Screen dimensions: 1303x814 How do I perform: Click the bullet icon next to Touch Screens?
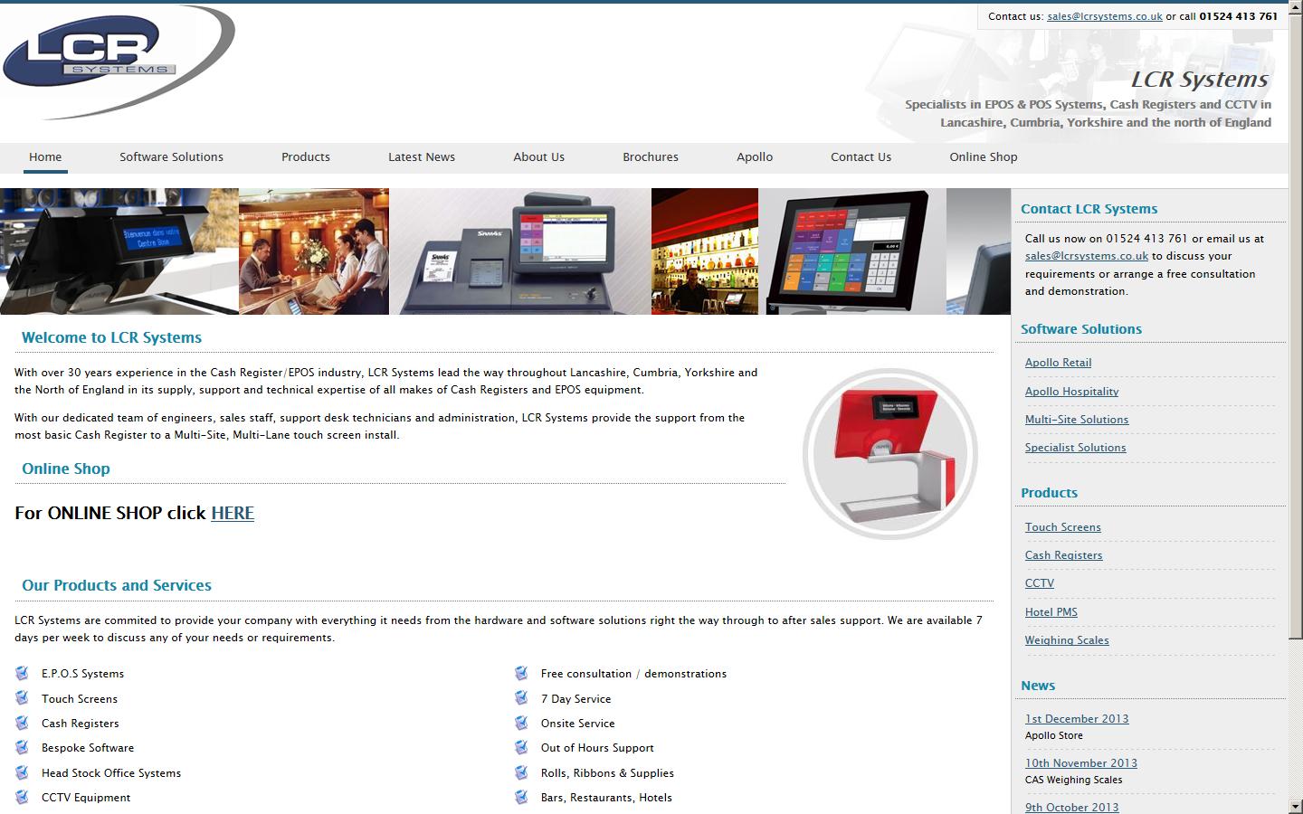point(22,698)
